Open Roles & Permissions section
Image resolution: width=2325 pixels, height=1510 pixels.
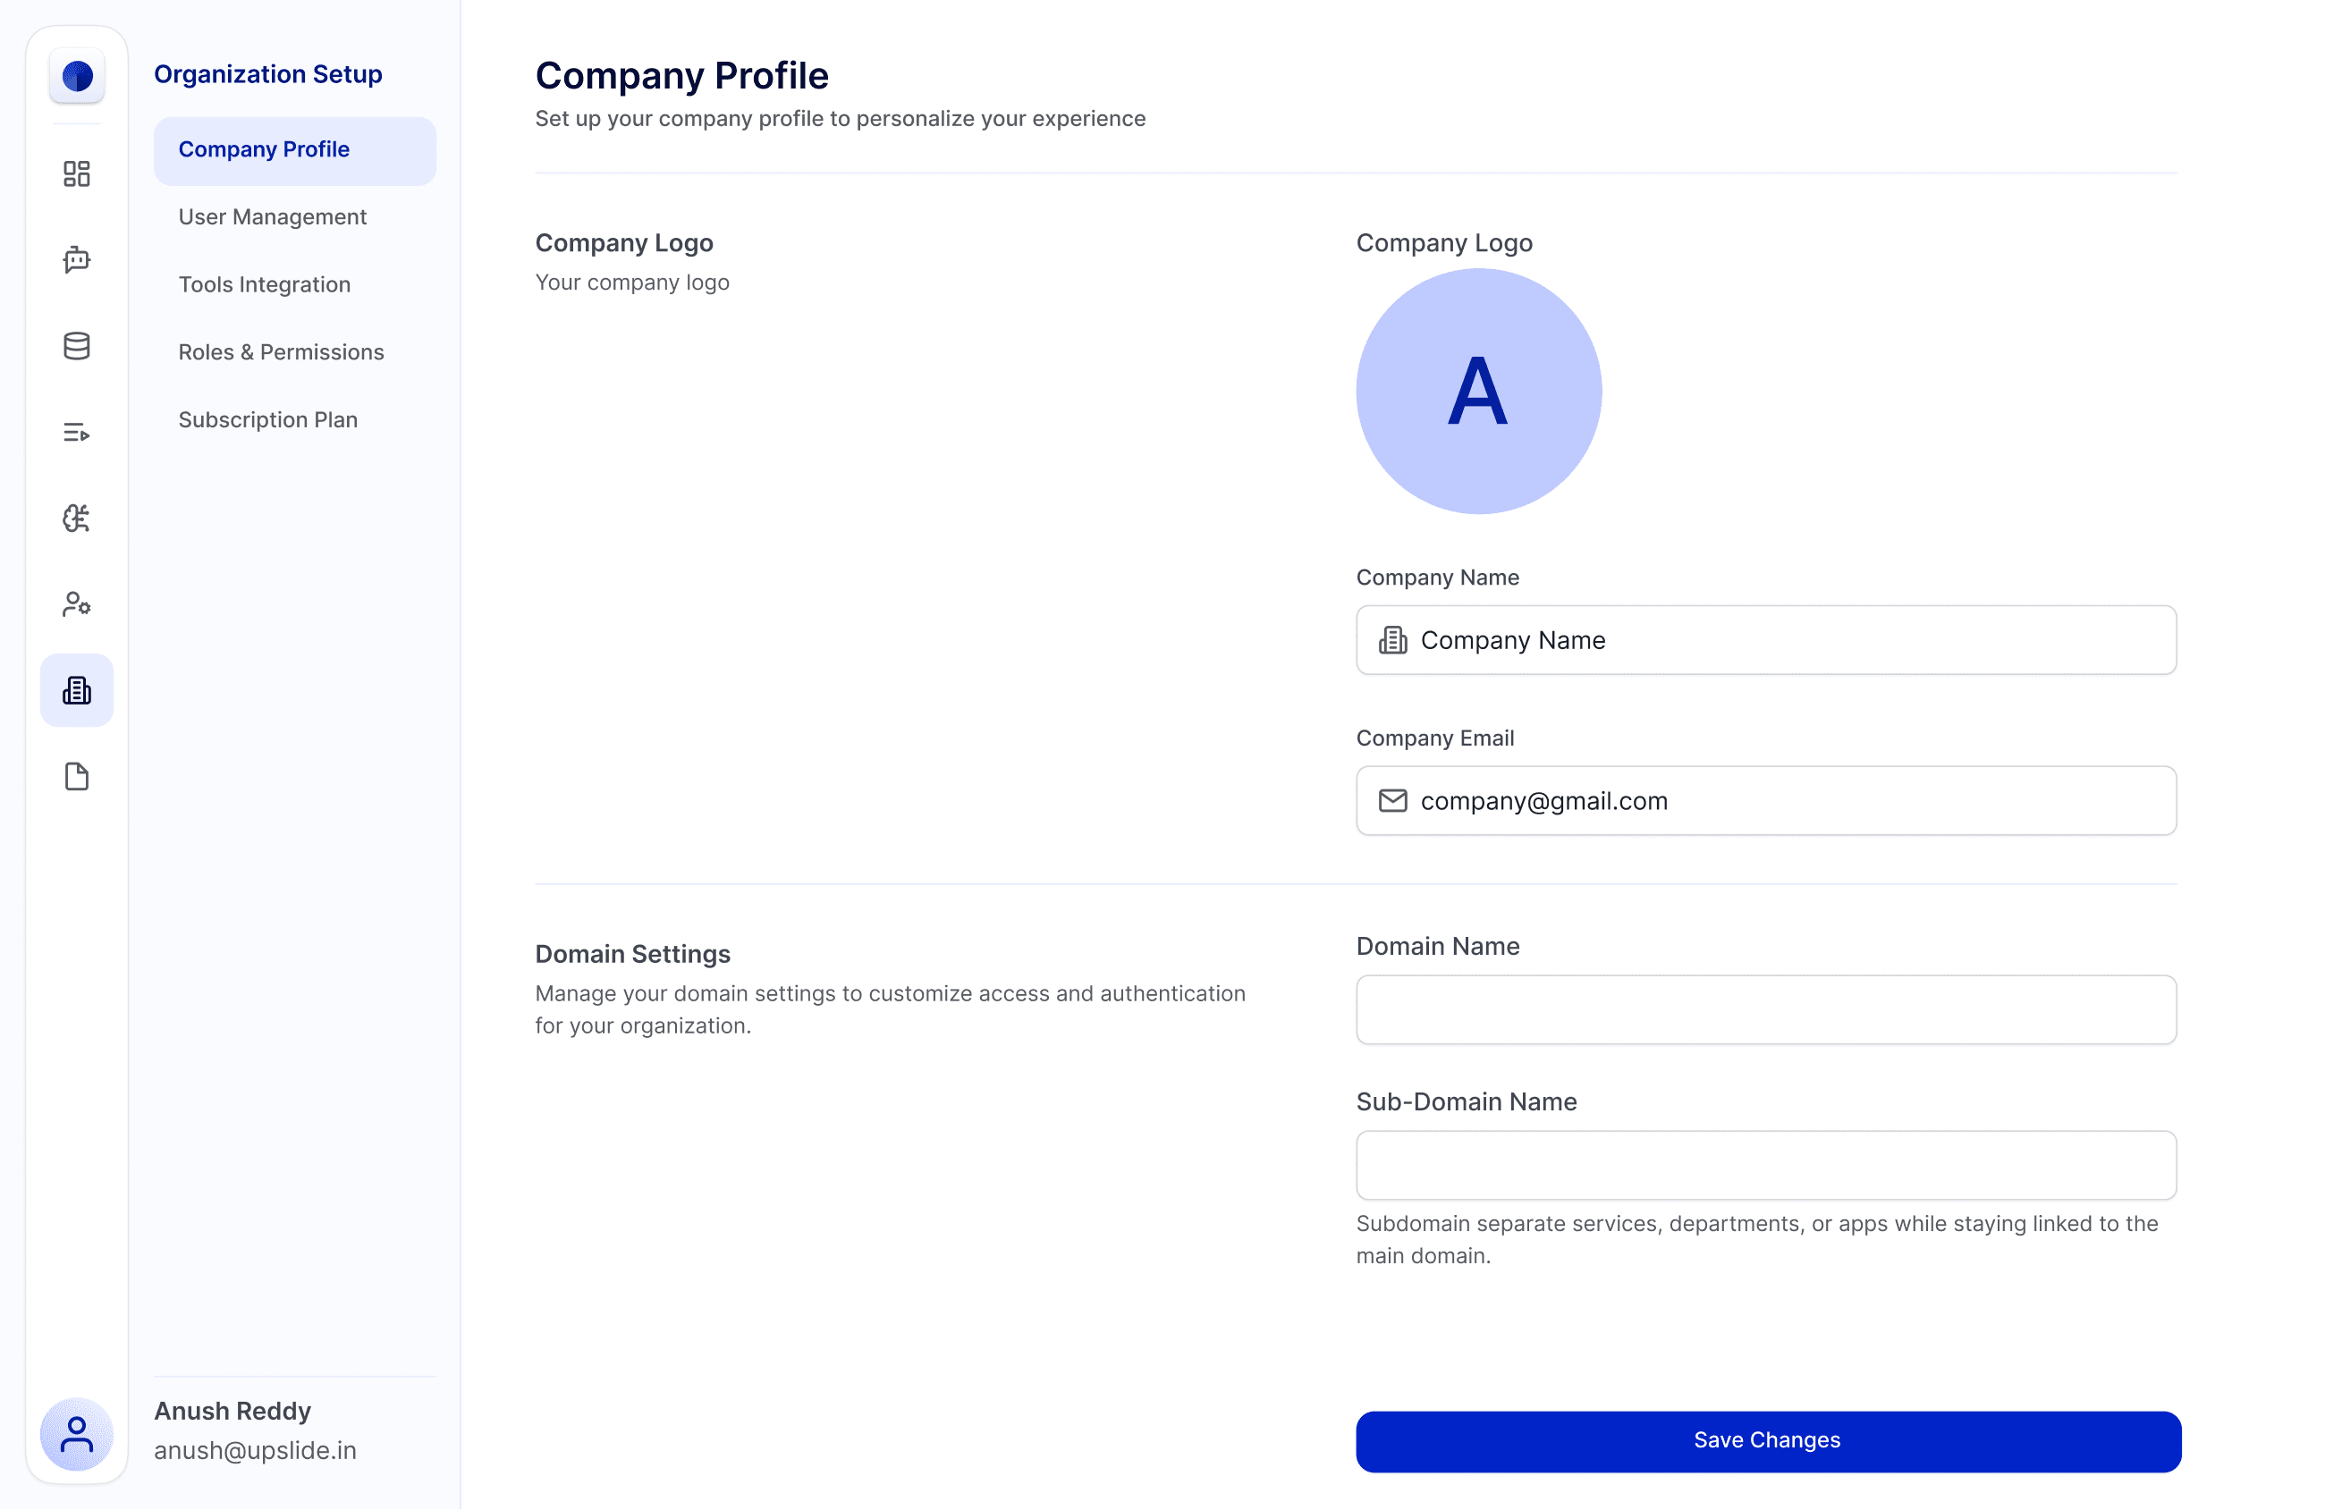[x=281, y=351]
